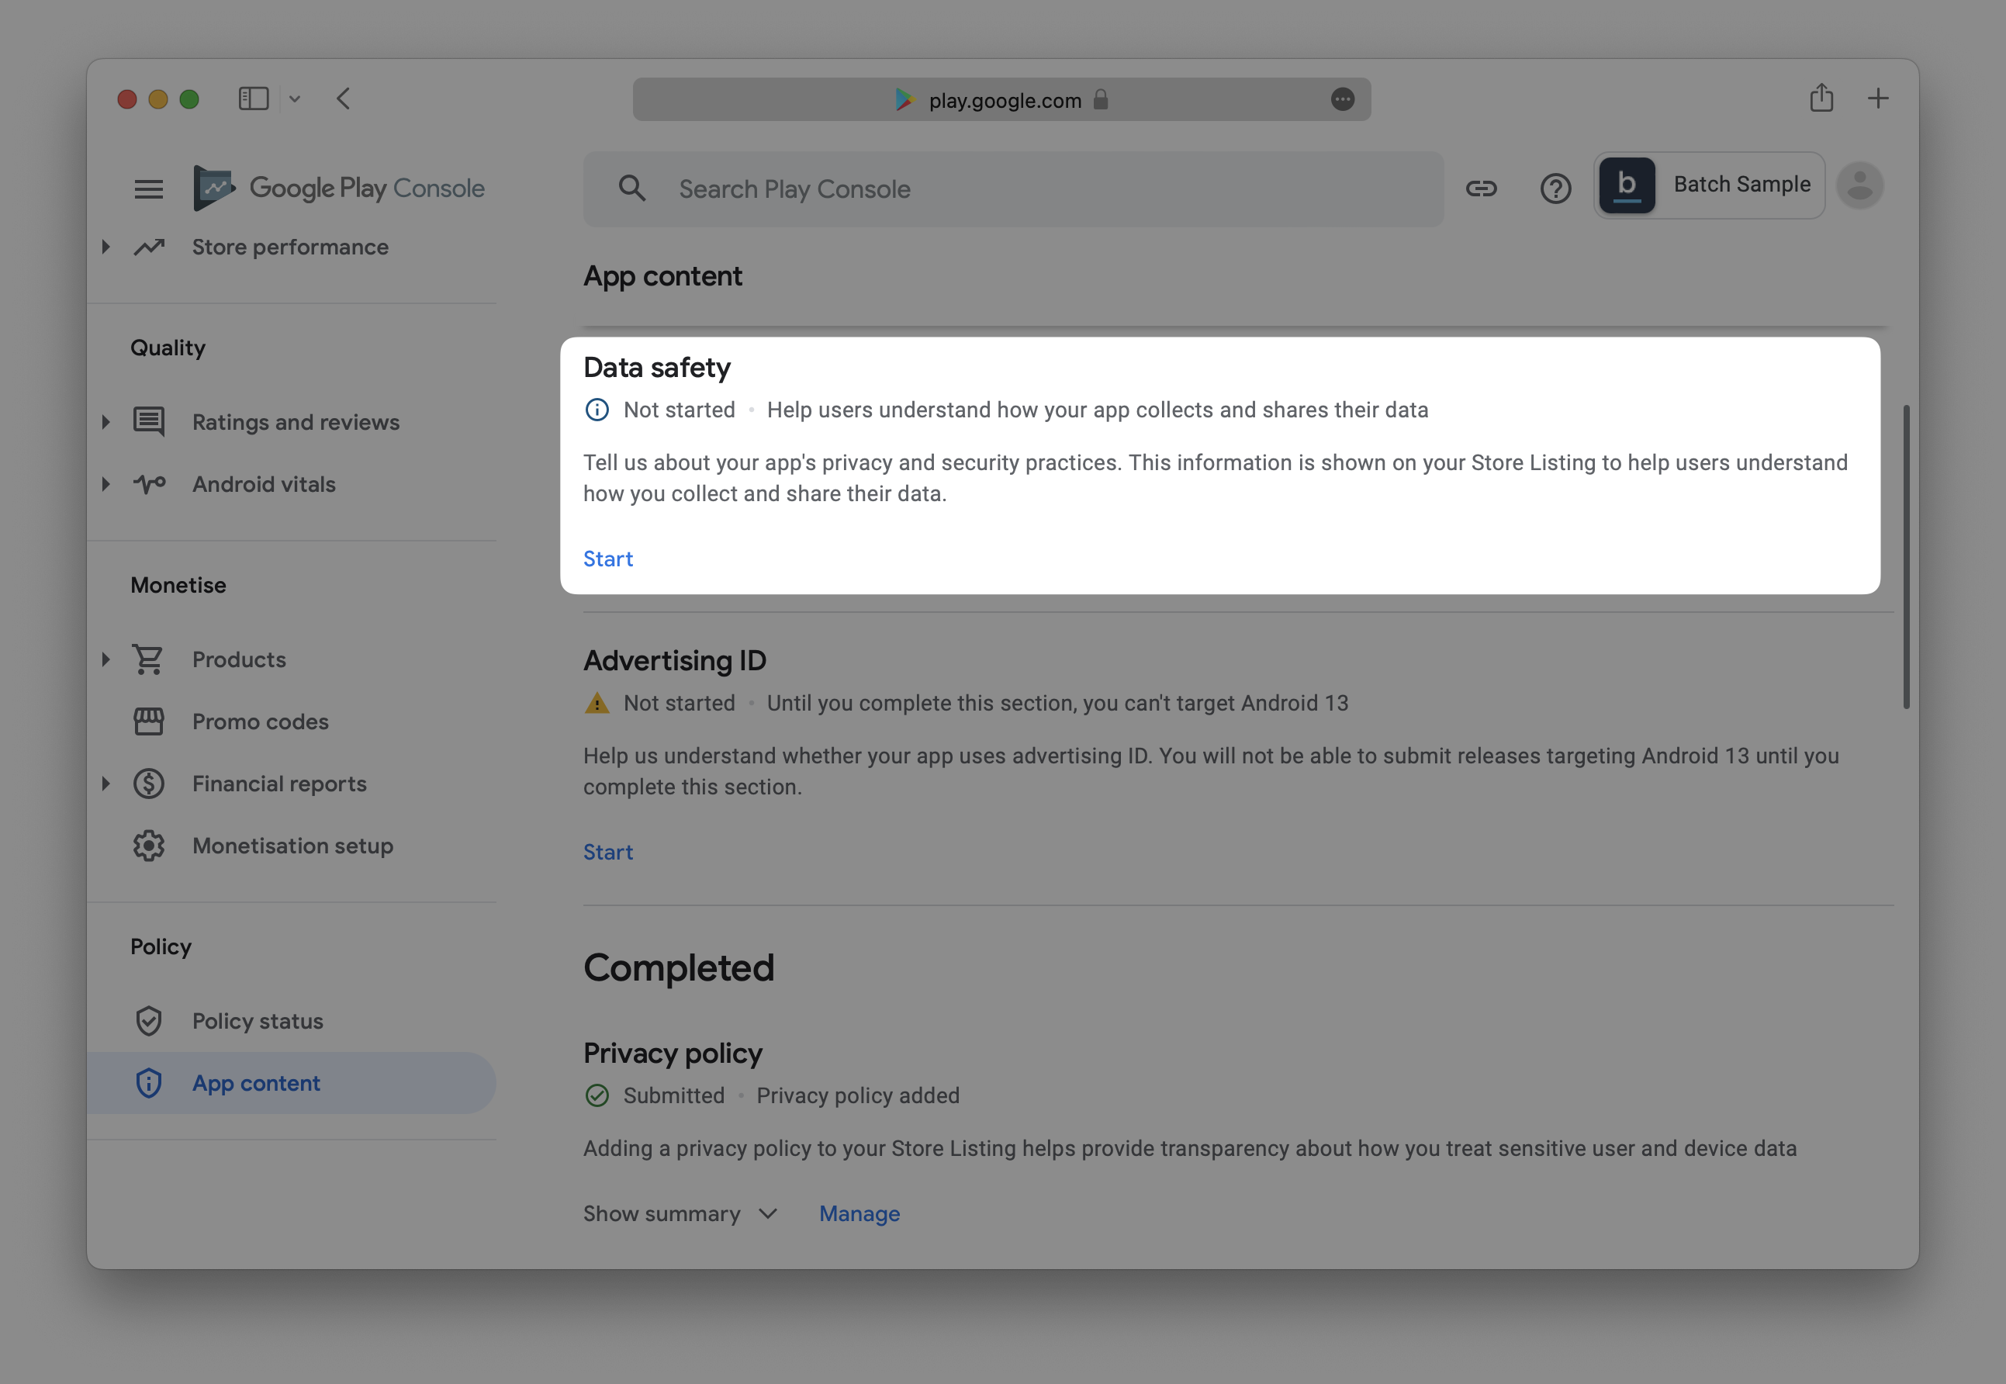Open Policy status in sidebar
Image resolution: width=2006 pixels, height=1384 pixels.
pos(258,1021)
